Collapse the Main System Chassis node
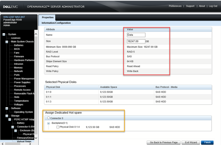 coord(7,42)
